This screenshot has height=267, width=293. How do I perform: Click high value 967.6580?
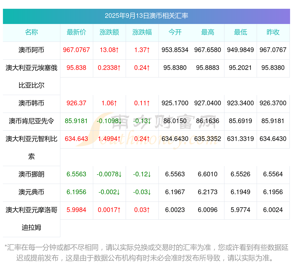(208, 50)
